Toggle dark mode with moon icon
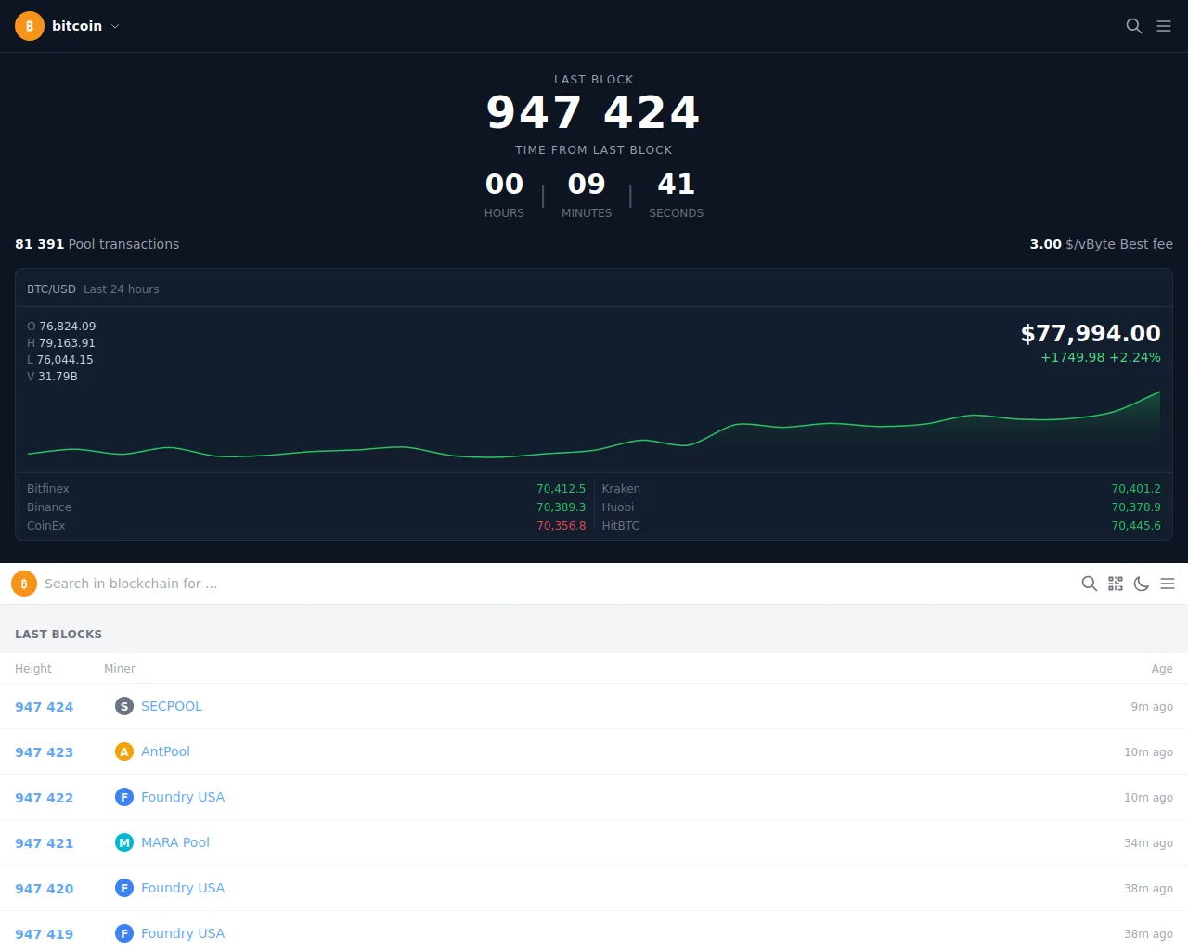Screen dimensions: 1188x950 (1142, 584)
